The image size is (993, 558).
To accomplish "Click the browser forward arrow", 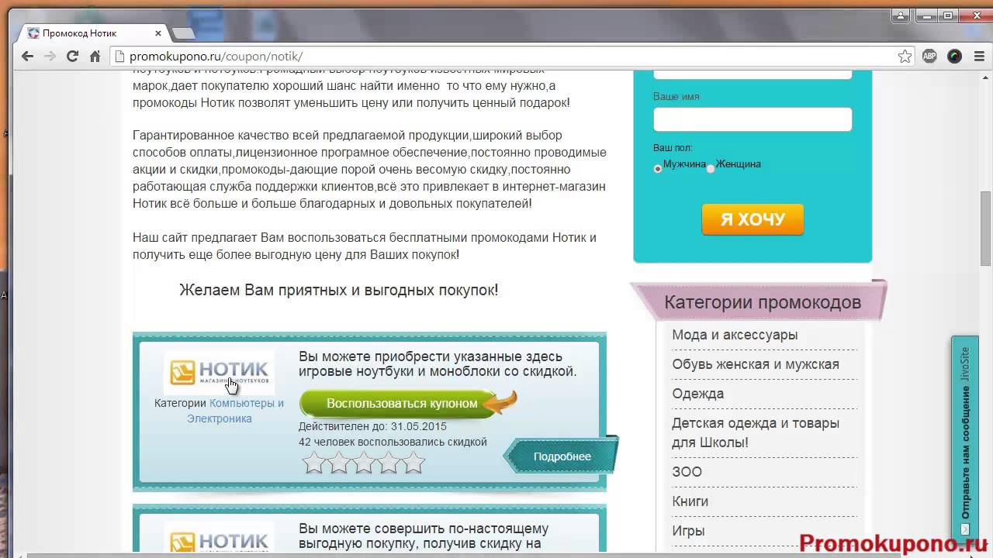I will [50, 56].
